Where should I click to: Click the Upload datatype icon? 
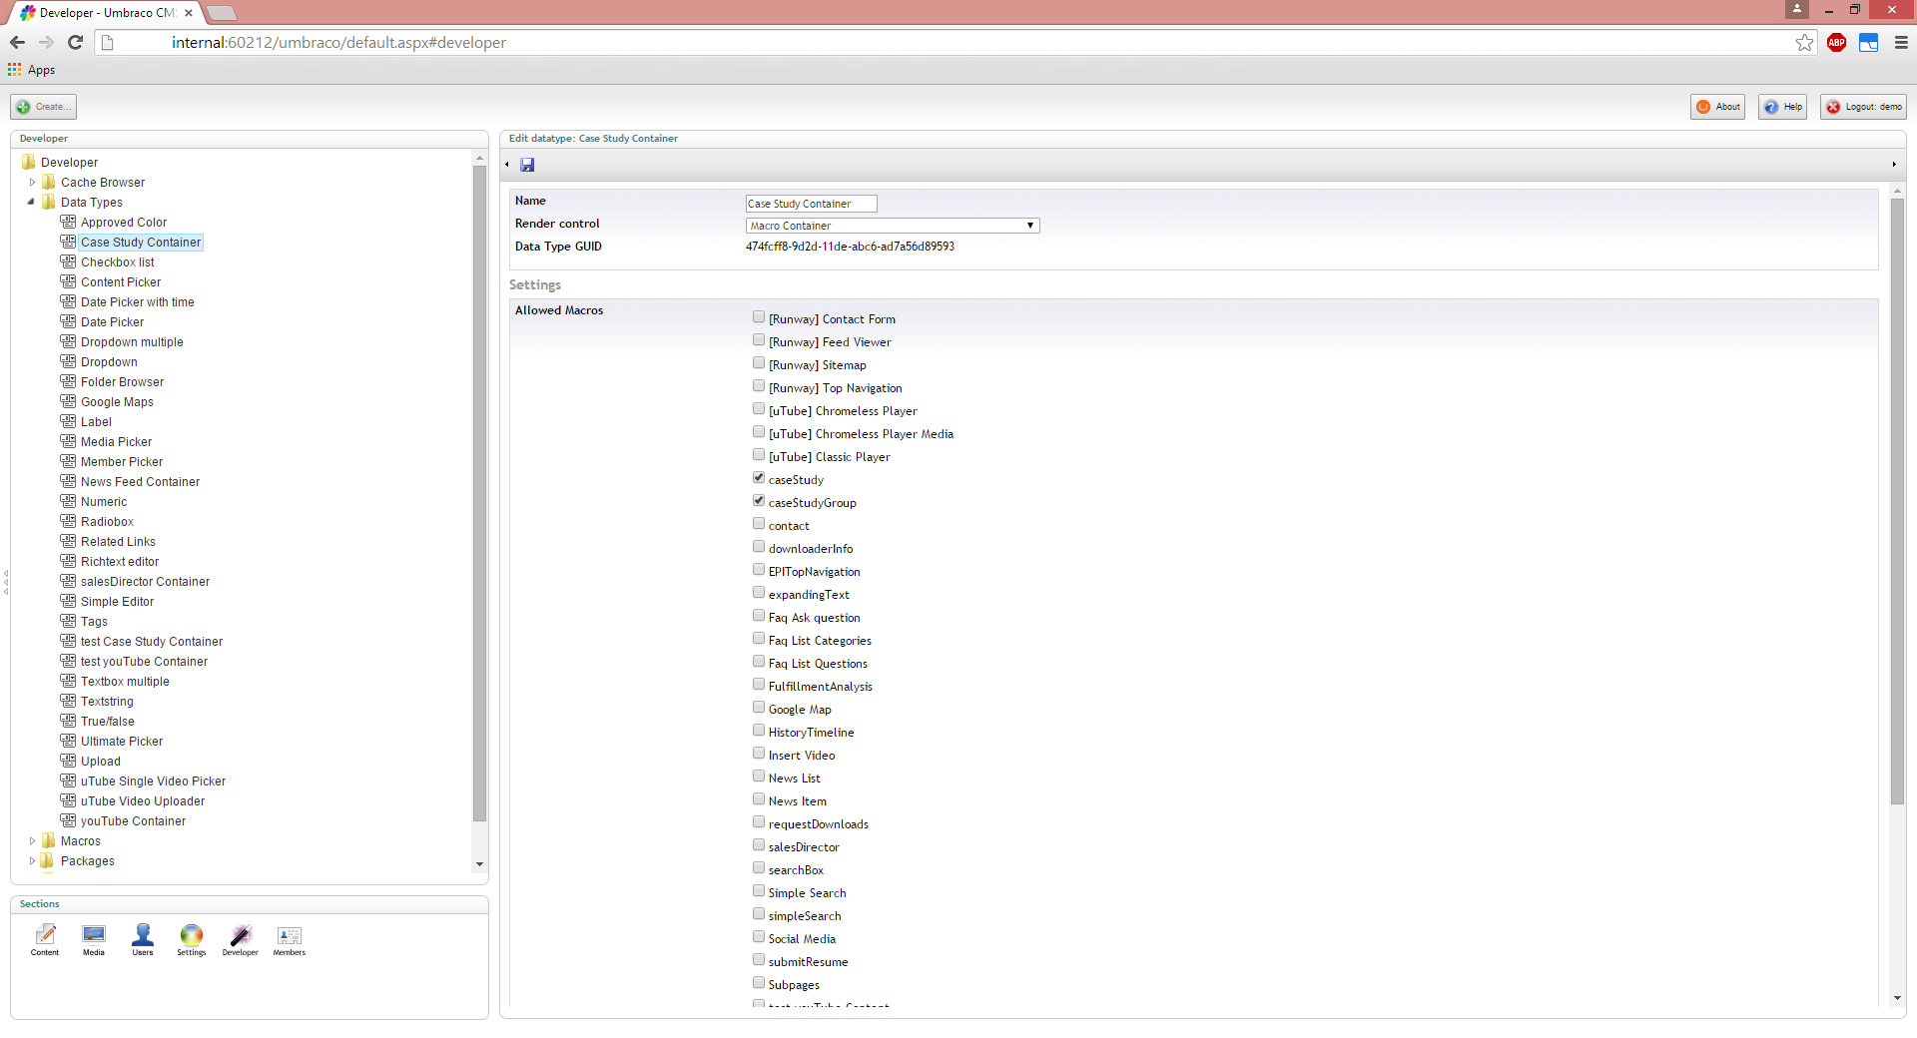68,761
